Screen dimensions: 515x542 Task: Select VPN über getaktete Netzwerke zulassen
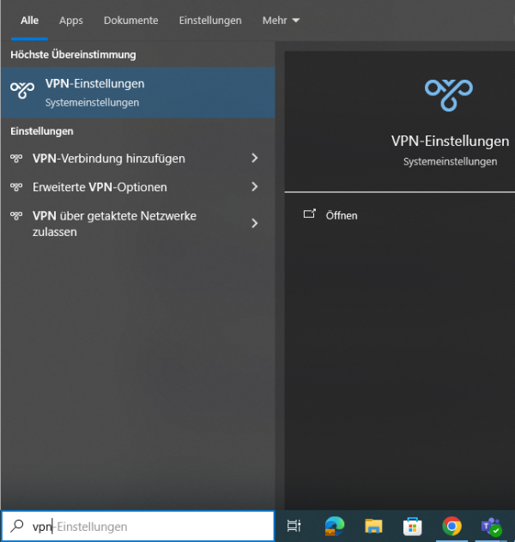(138, 224)
